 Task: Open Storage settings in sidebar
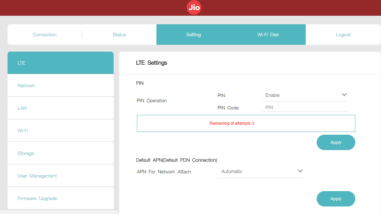tap(61, 153)
